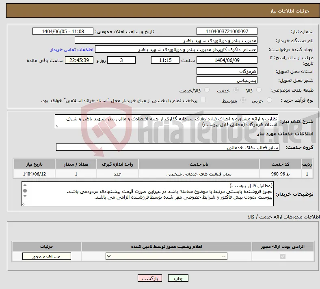Click the announcement date field 1404/06/05 - 11:08
The image size is (320, 289).
(x=63, y=31)
